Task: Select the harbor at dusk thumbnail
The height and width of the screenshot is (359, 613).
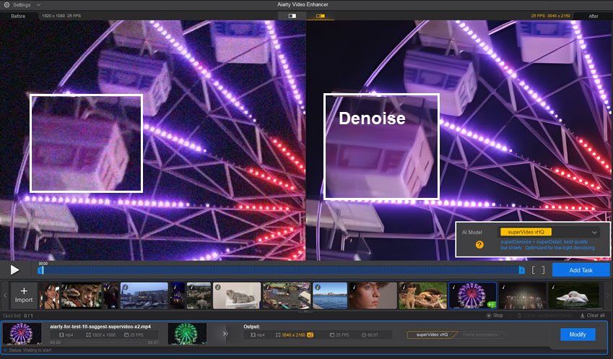Action: click(x=144, y=295)
